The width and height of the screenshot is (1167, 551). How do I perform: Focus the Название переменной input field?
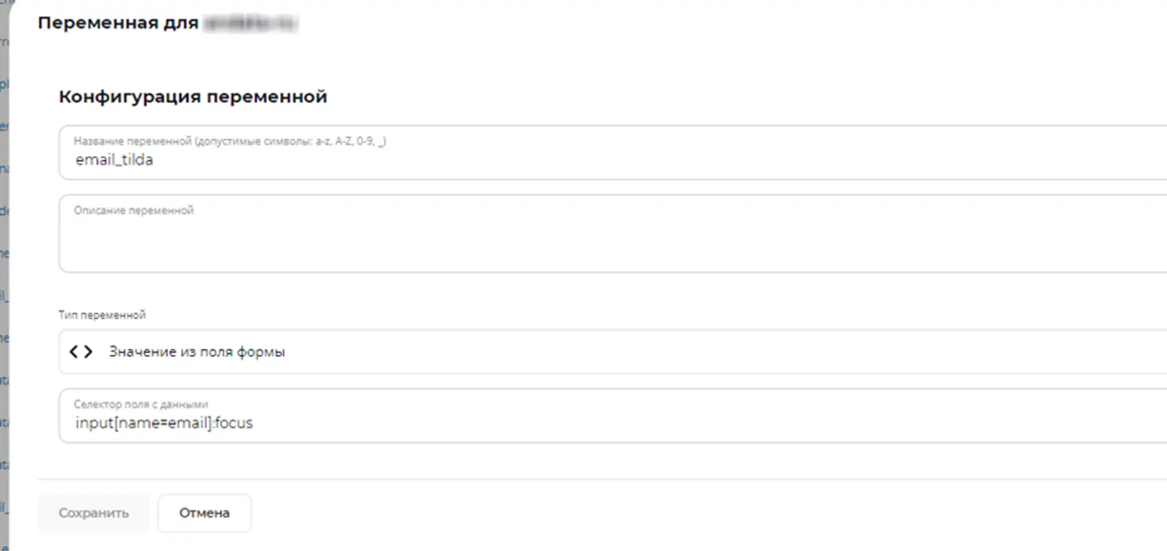pos(613,152)
